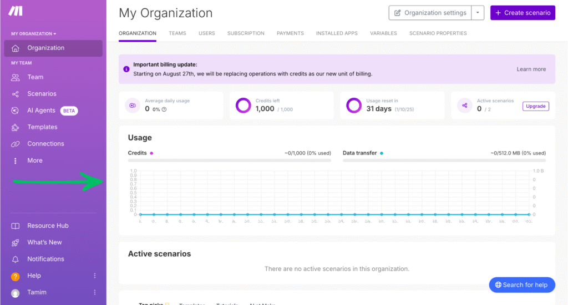Open Scenarios from the sidebar
Viewport: 568px width, 305px height.
pyautogui.click(x=42, y=94)
